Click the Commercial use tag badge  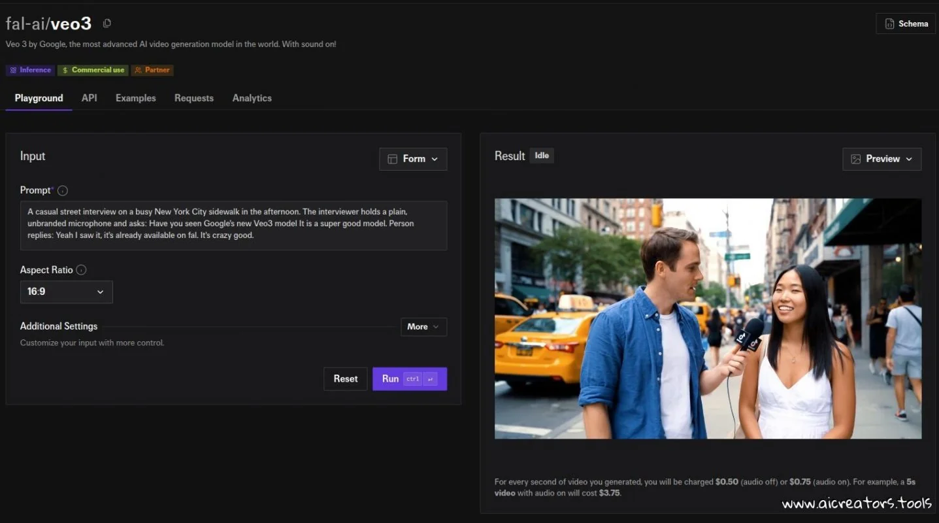(x=93, y=70)
